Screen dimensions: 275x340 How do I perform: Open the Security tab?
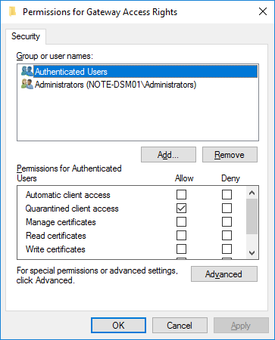[x=26, y=36]
